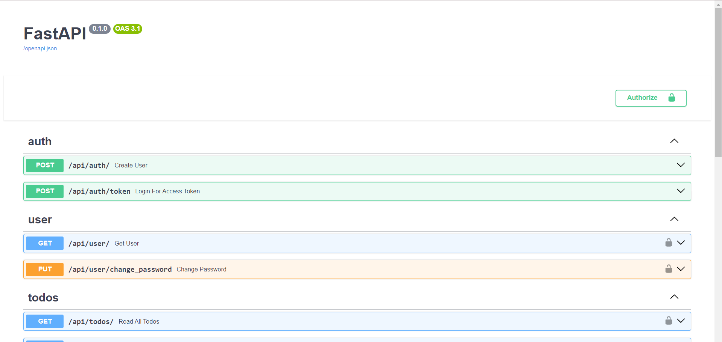The image size is (722, 342).
Task: Click the lock icon inside the Authorize button
Action: click(x=672, y=98)
